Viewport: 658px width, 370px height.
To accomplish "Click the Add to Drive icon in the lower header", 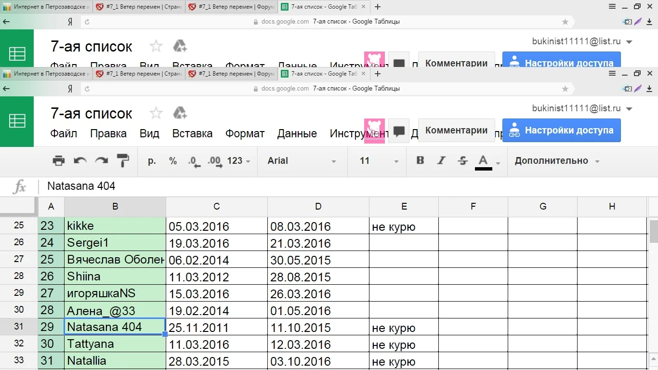I will pos(180,113).
